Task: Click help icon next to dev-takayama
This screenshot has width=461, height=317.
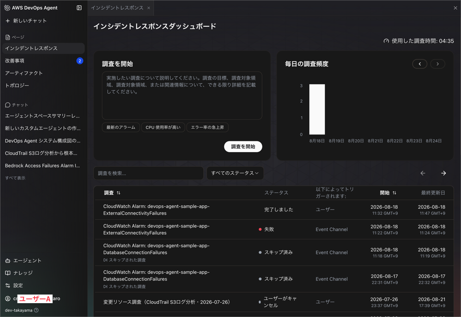Action: click(36, 310)
